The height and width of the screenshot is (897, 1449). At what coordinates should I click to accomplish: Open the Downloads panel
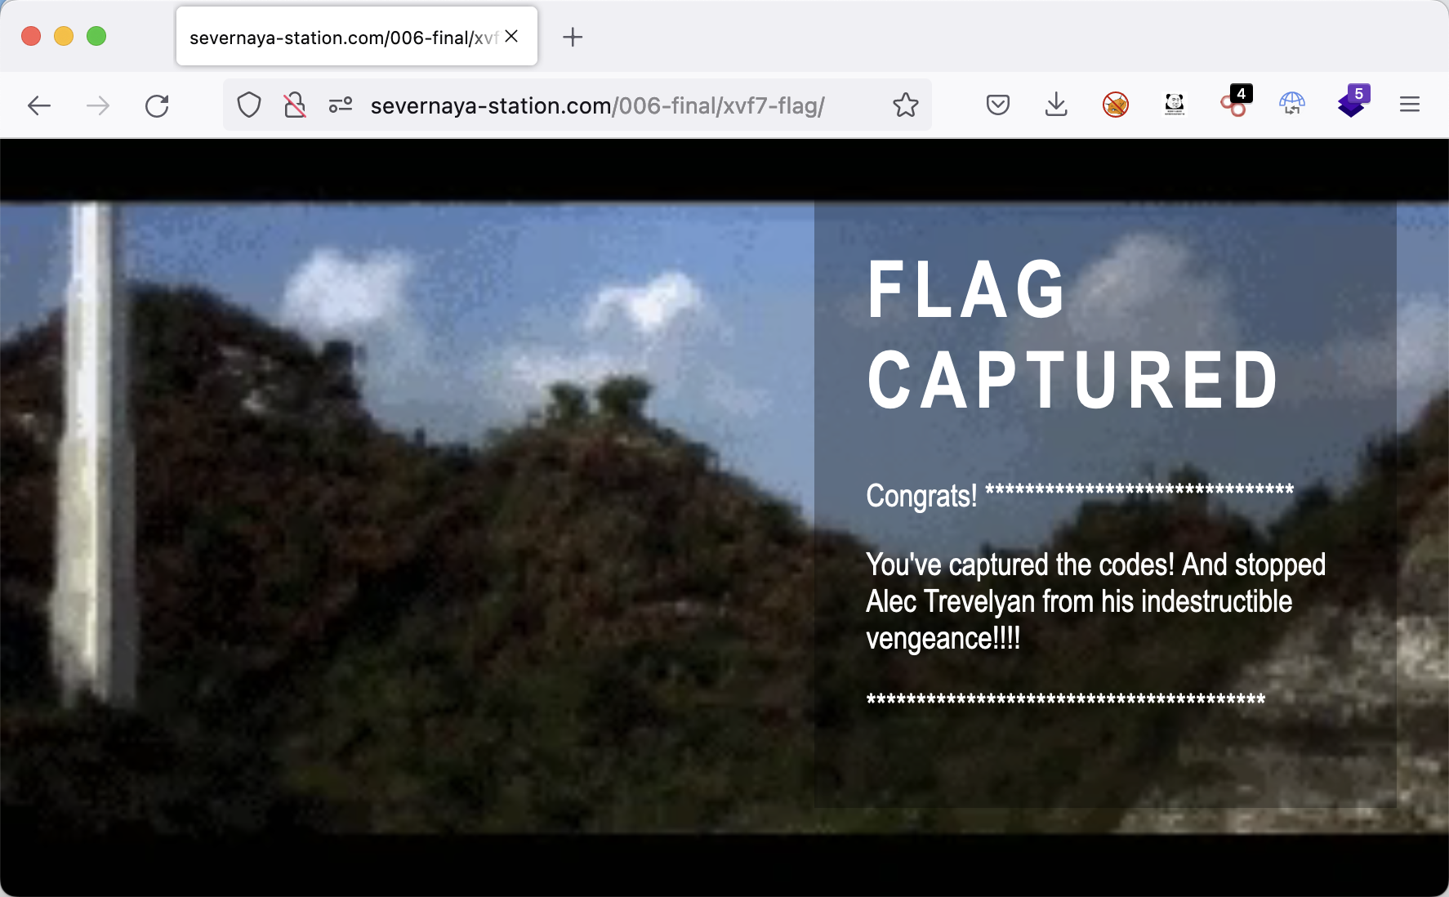coord(1056,105)
